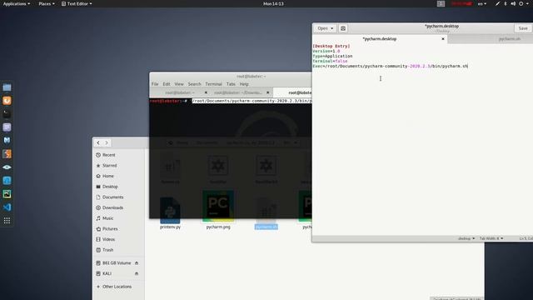Launch the PyCharm icon in the dock
Screen dimensions: 533x300
7,194
